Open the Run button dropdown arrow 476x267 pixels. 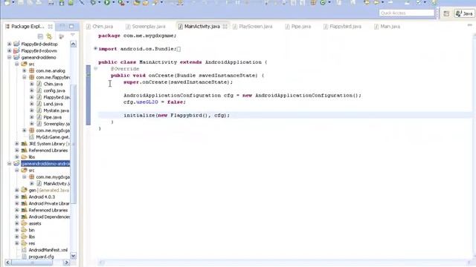(114, 2)
